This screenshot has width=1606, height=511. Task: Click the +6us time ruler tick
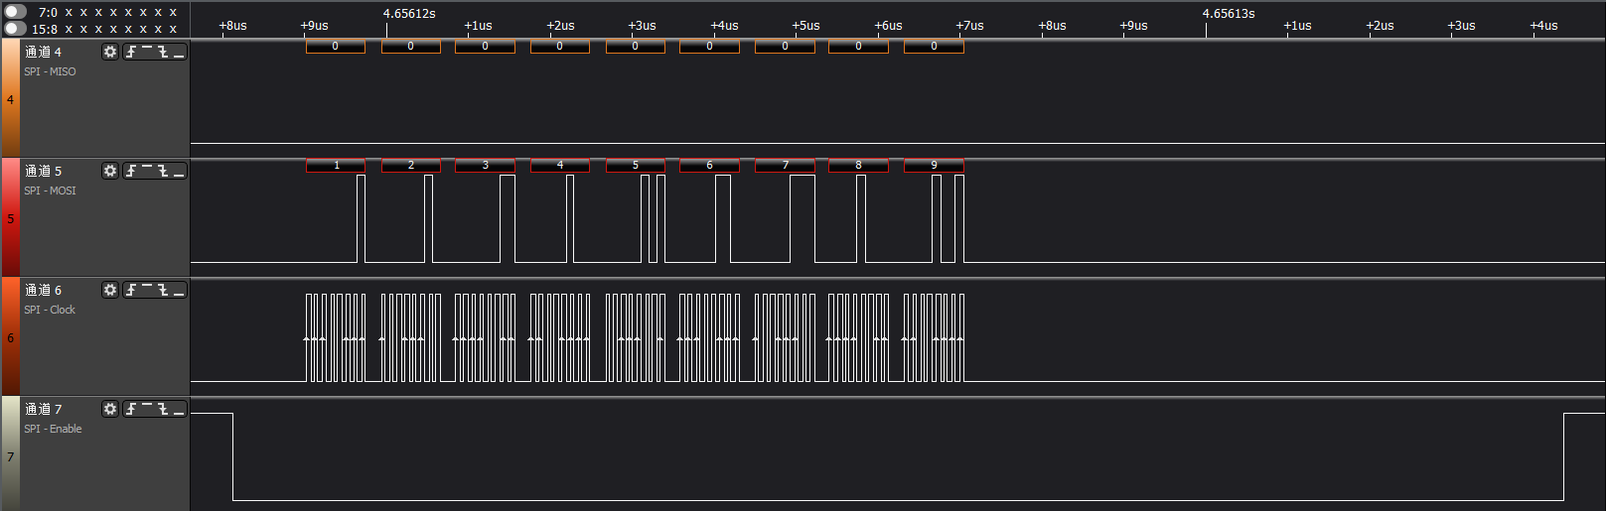pyautogui.click(x=888, y=26)
